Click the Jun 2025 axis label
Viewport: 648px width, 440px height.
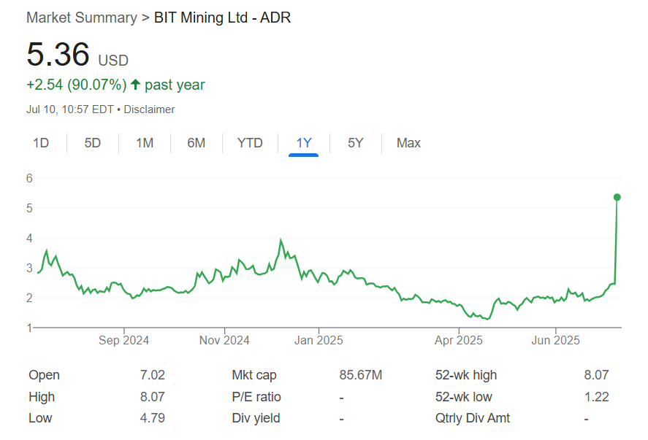pos(555,340)
